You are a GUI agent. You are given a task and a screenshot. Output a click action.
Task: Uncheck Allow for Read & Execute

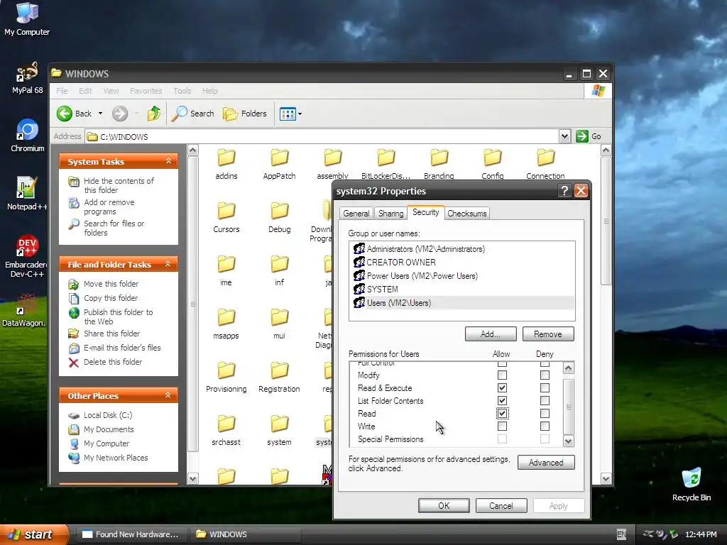click(x=502, y=388)
